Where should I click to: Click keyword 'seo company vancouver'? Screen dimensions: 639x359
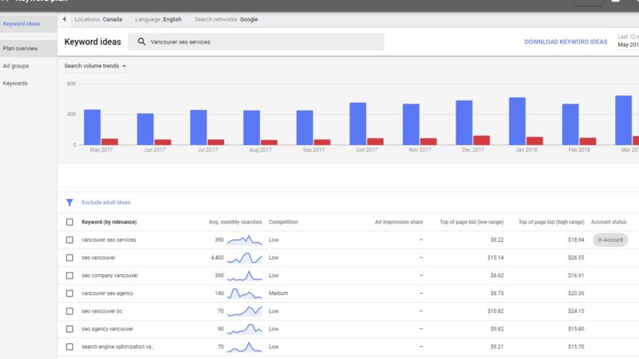pyautogui.click(x=110, y=276)
